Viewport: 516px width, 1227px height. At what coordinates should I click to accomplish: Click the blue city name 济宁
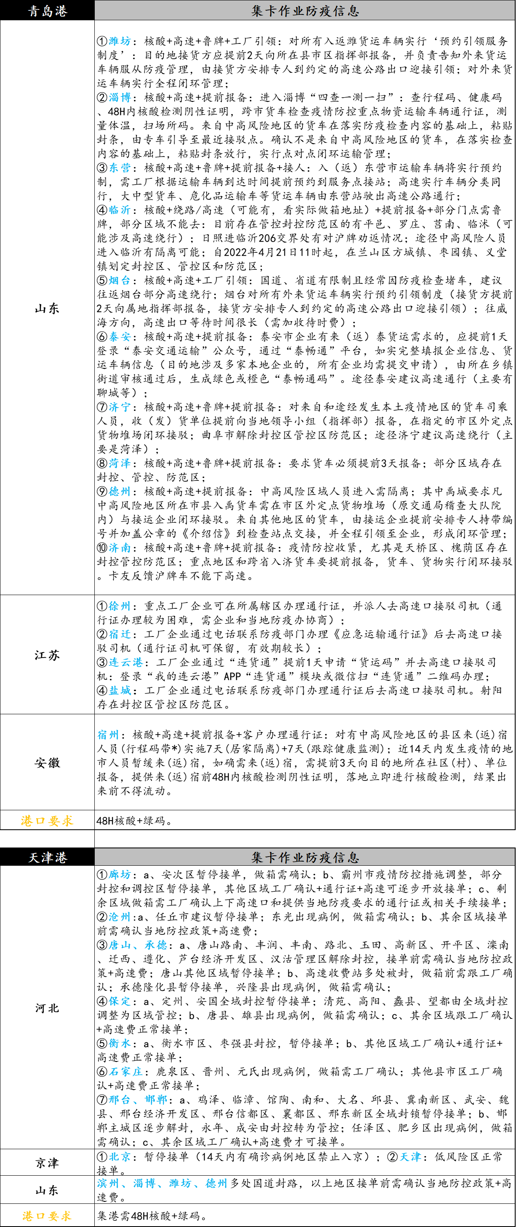click(120, 407)
